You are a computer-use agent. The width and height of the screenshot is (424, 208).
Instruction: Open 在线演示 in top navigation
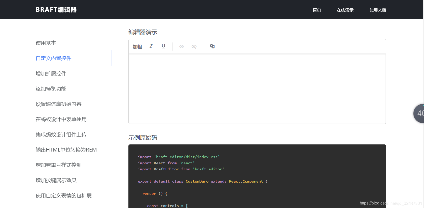click(345, 10)
